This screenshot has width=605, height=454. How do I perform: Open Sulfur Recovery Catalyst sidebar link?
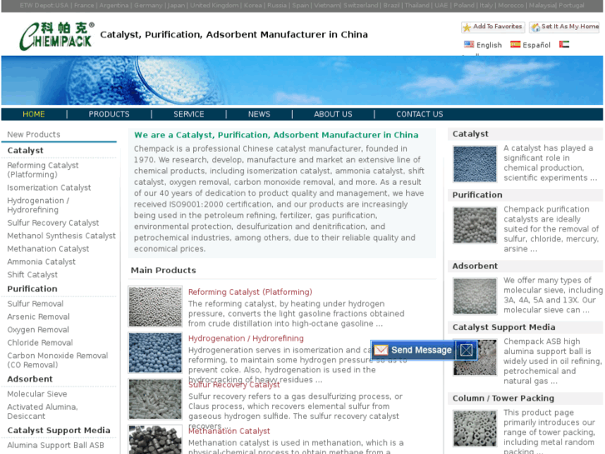(x=53, y=222)
